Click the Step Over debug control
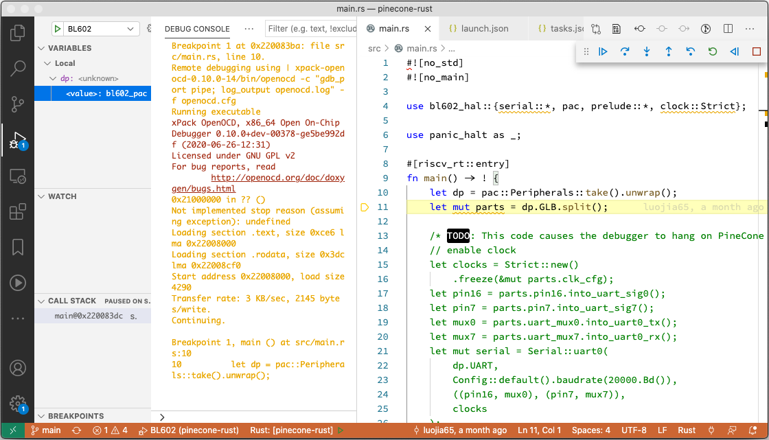 [x=625, y=51]
